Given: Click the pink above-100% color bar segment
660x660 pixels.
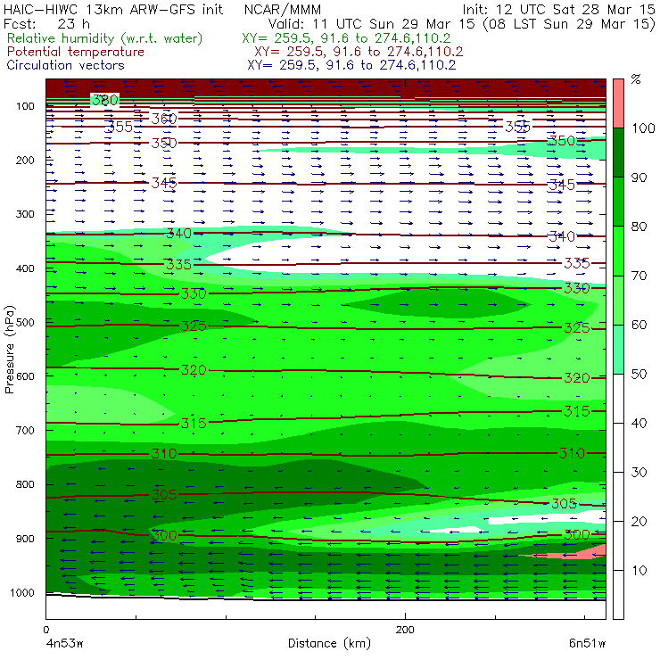Looking at the screenshot, I should pyautogui.click(x=618, y=103).
